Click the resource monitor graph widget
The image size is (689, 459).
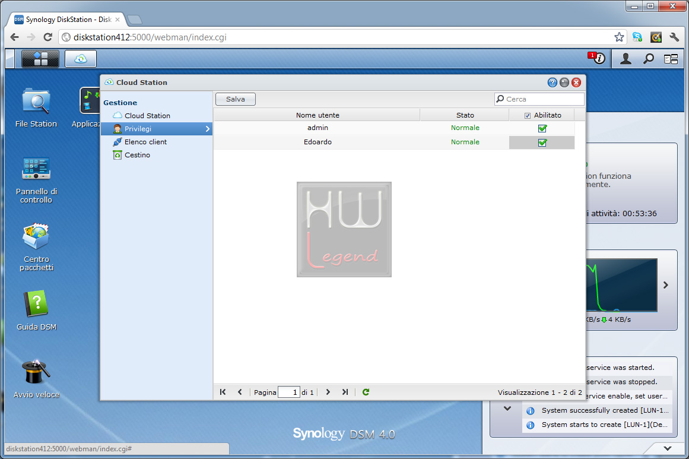click(x=622, y=285)
